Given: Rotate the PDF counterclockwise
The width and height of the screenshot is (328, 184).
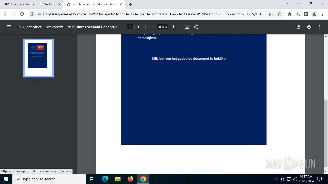Looking at the screenshot, I should tap(196, 27).
